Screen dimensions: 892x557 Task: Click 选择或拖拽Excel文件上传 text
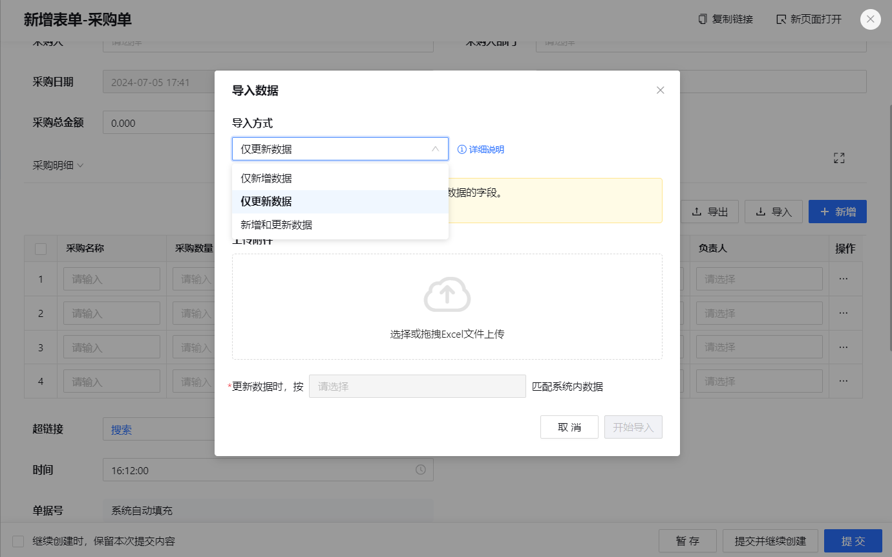pyautogui.click(x=447, y=334)
